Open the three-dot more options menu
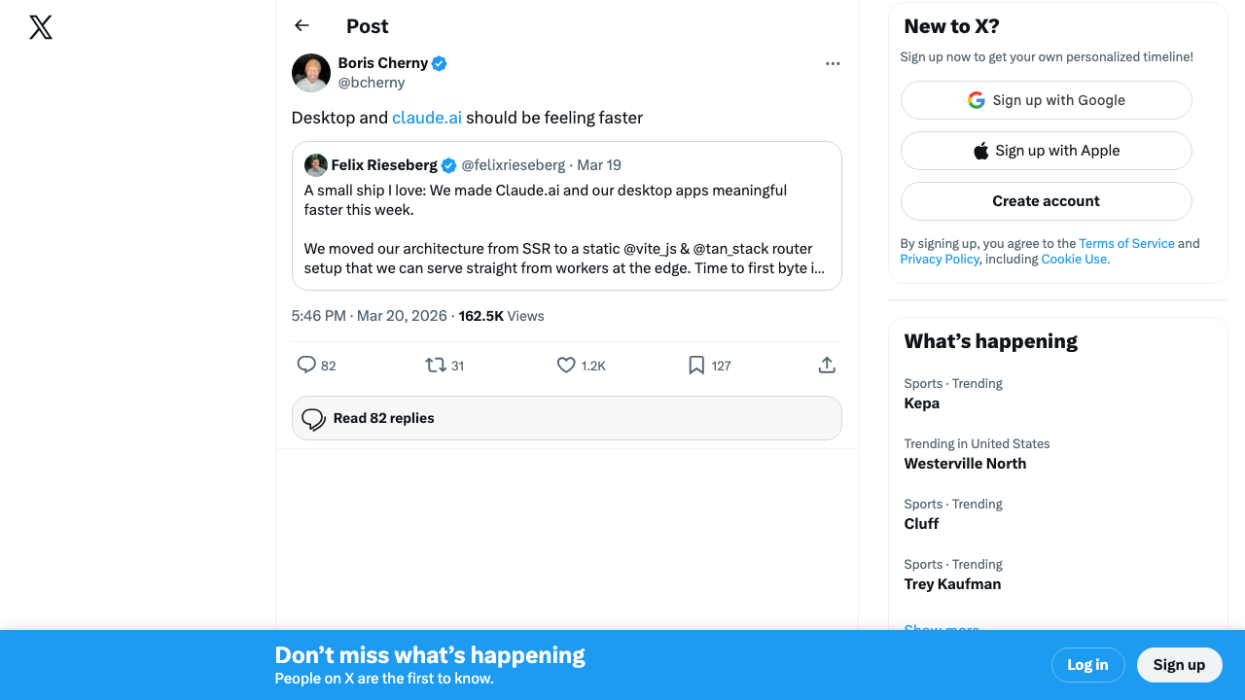 pos(833,63)
